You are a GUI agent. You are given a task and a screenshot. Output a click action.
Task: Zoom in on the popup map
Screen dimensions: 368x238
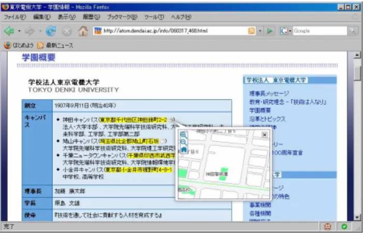[x=183, y=135]
